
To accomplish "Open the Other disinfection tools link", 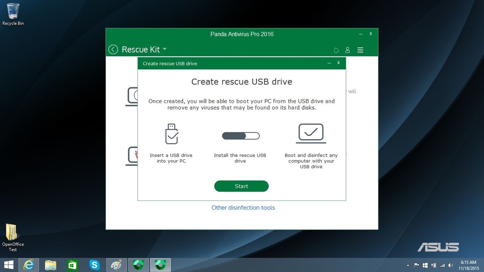I will tap(243, 207).
